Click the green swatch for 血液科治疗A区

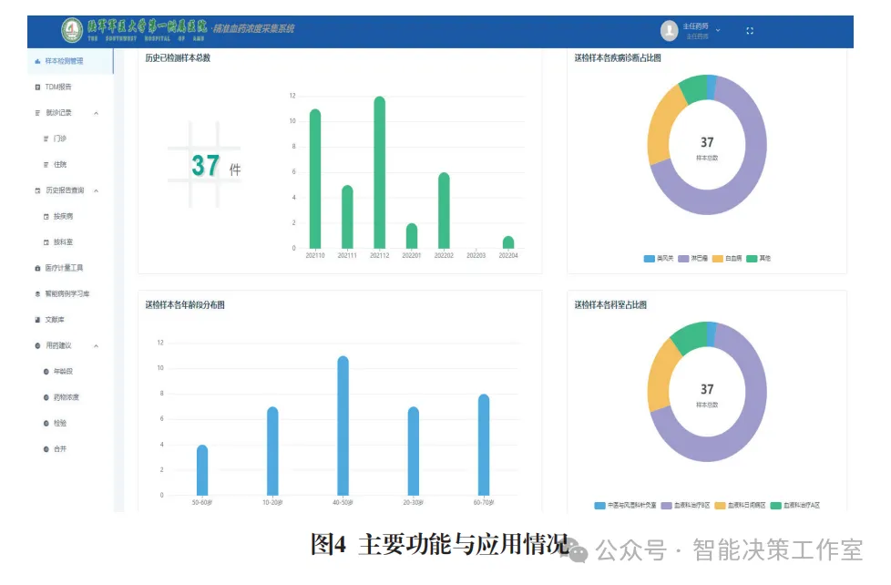click(775, 506)
